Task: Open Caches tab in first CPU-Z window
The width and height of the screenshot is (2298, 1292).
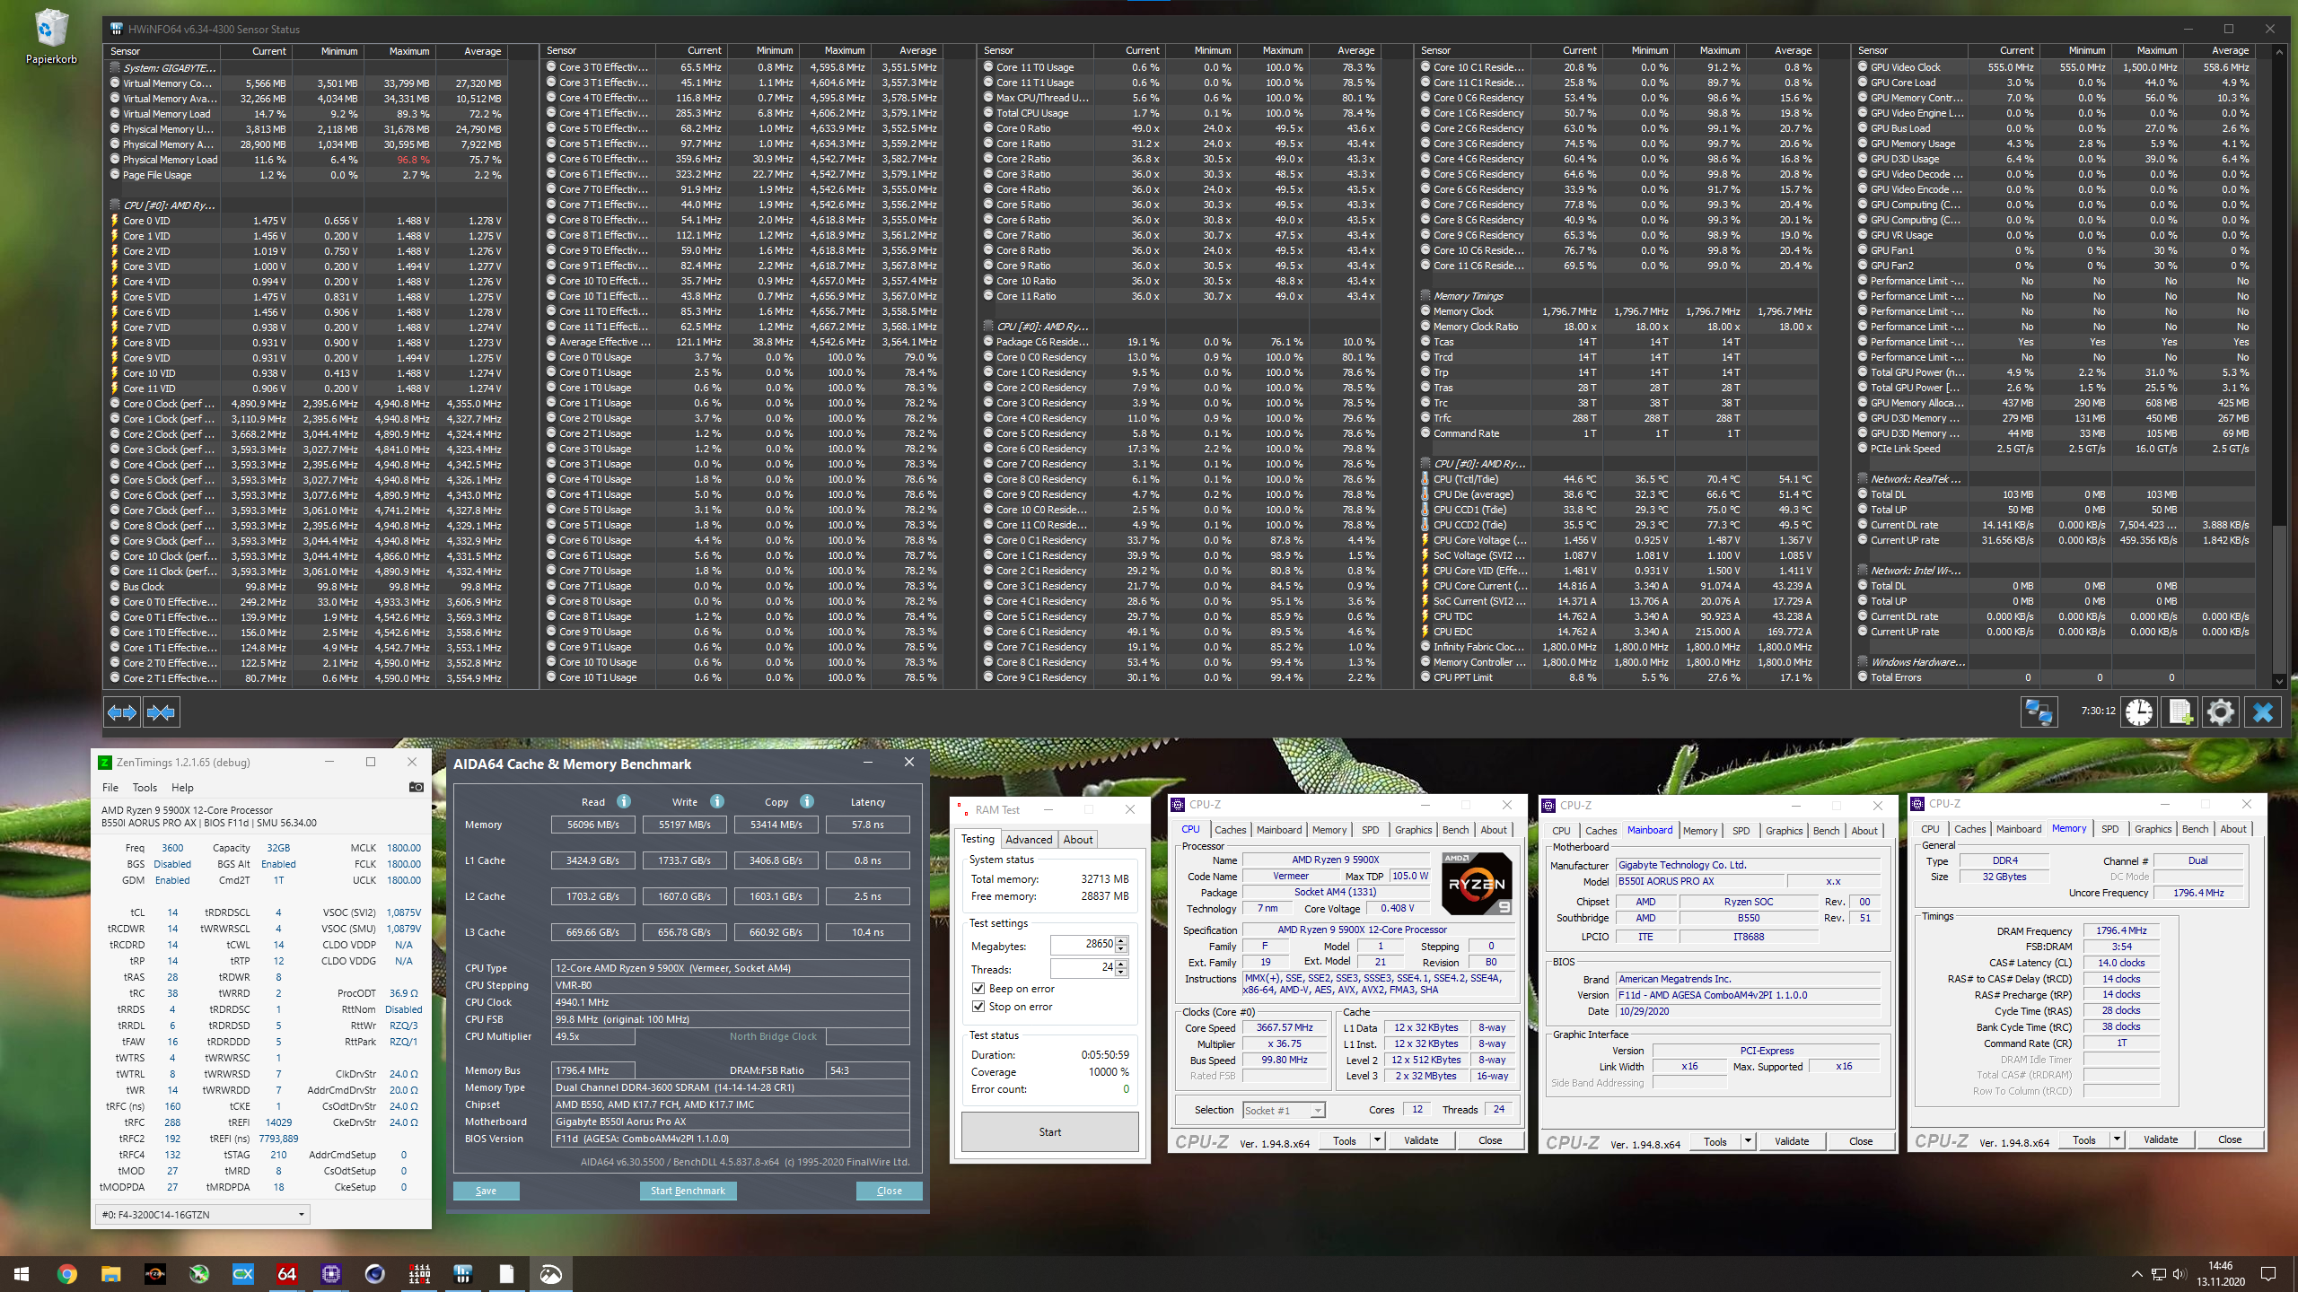Action: 1230,830
